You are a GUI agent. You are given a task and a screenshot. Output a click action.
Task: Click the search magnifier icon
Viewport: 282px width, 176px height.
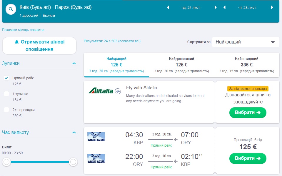tap(11, 9)
